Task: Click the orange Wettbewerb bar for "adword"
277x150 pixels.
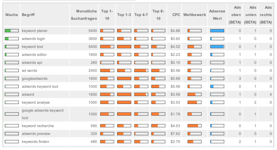Action: [195, 94]
